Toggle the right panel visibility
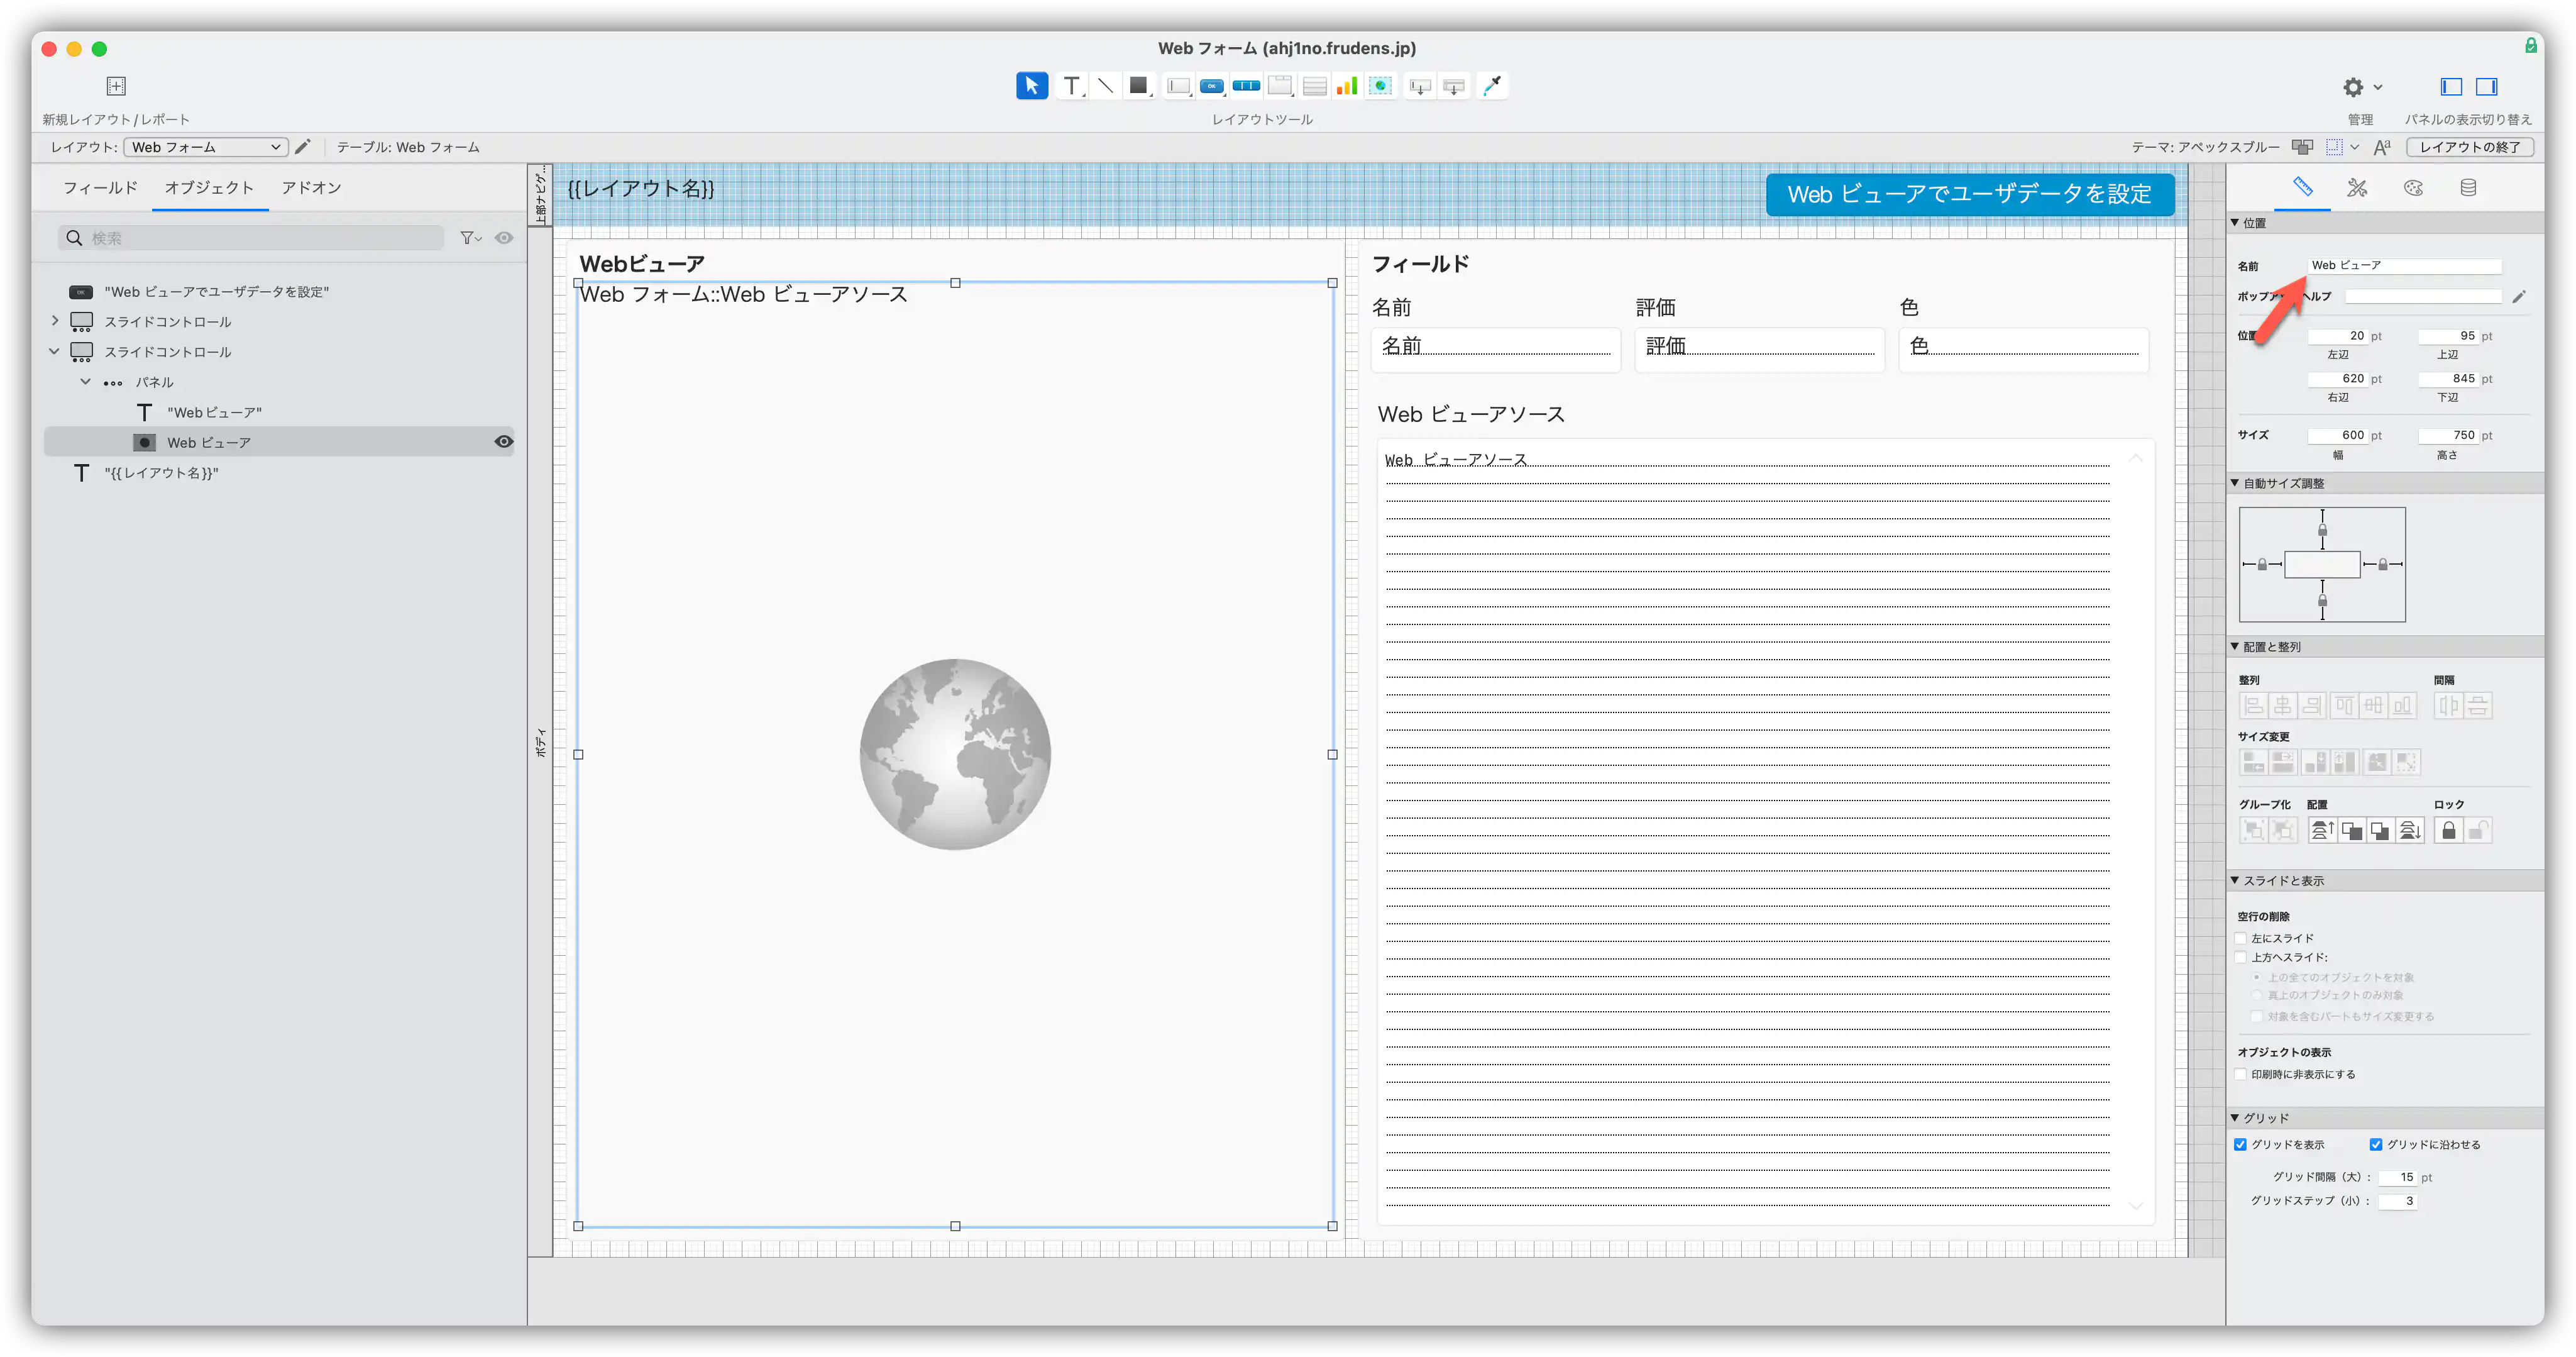 (2486, 87)
